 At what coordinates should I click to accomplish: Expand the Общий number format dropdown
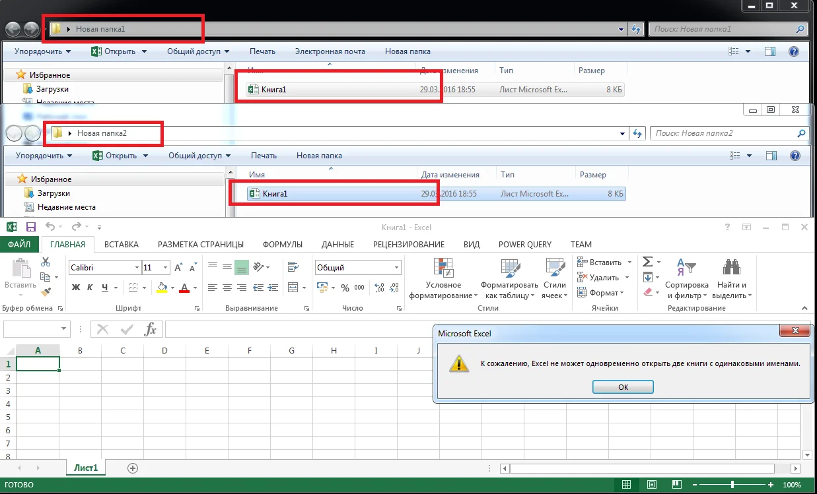coord(396,268)
